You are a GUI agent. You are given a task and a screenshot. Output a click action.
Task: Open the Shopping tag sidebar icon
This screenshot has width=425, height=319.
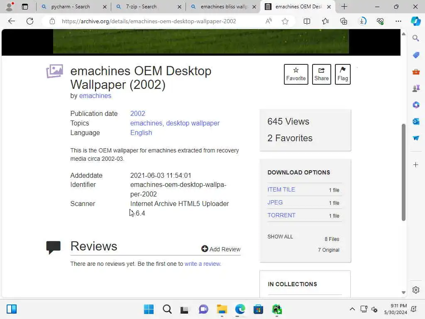point(416,55)
